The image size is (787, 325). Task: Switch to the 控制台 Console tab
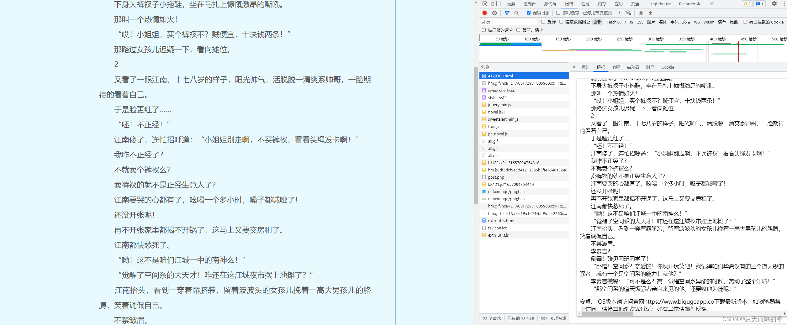pos(529,4)
